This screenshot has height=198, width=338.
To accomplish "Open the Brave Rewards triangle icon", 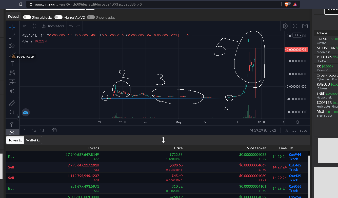I will 295,4.
